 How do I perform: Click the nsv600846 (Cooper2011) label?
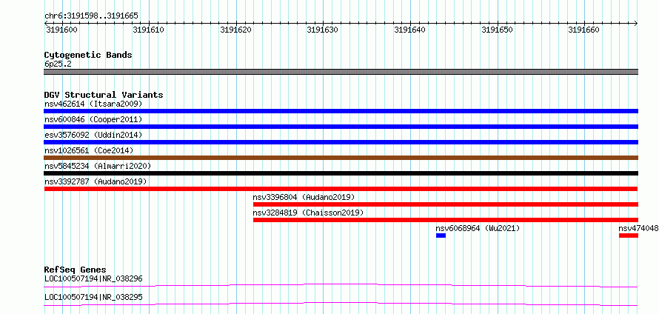coord(93,119)
